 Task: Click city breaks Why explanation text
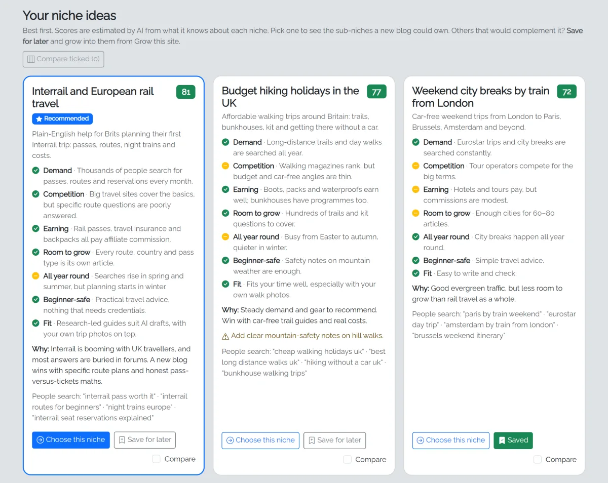click(487, 294)
